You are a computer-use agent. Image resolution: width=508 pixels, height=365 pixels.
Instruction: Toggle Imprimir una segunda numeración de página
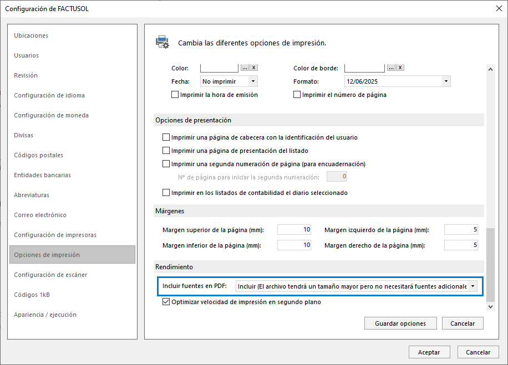click(x=166, y=164)
